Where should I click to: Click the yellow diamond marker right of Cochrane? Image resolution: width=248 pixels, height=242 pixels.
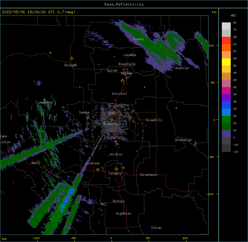point(98,170)
